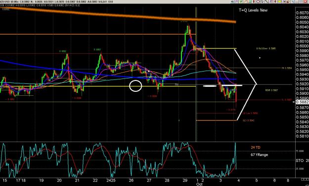The image size is (309, 186).
Task: Click the 0.5810 price axis value
Action: click(x=303, y=136)
